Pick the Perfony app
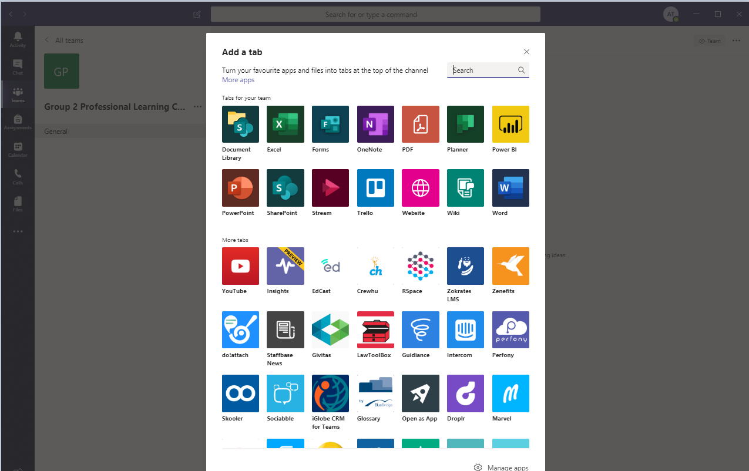Viewport: 749px width, 471px height. point(510,330)
